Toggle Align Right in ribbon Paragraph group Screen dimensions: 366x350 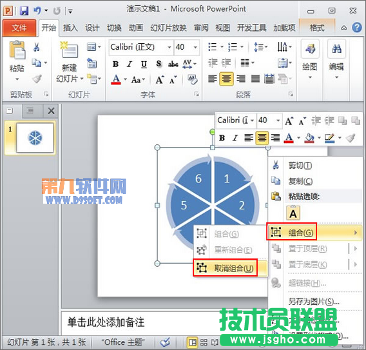[241, 79]
